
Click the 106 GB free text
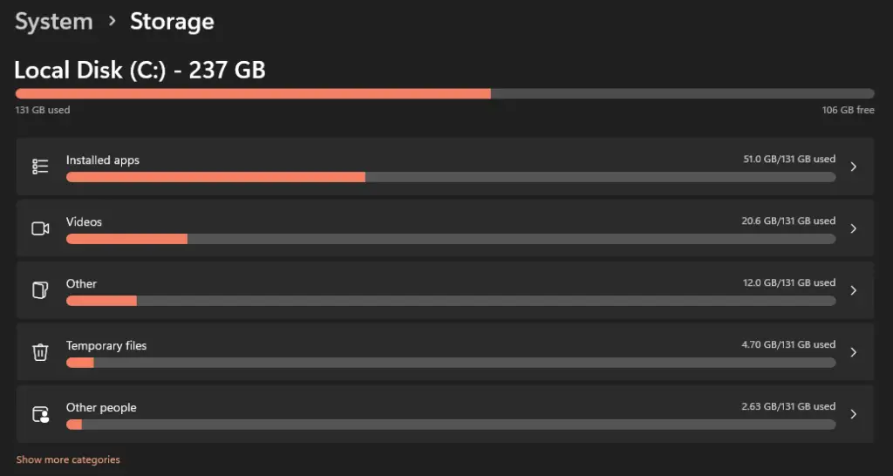[x=848, y=110]
